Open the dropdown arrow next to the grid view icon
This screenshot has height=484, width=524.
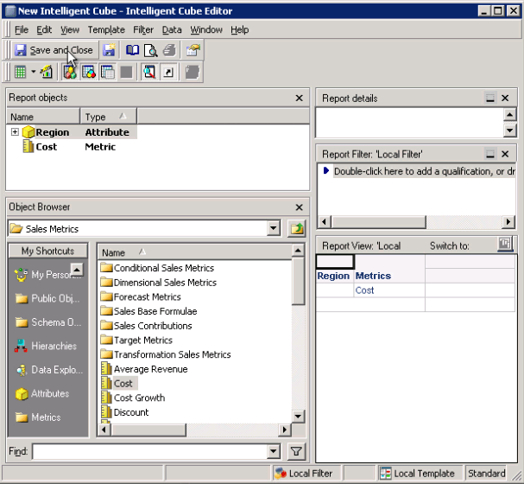(33, 72)
